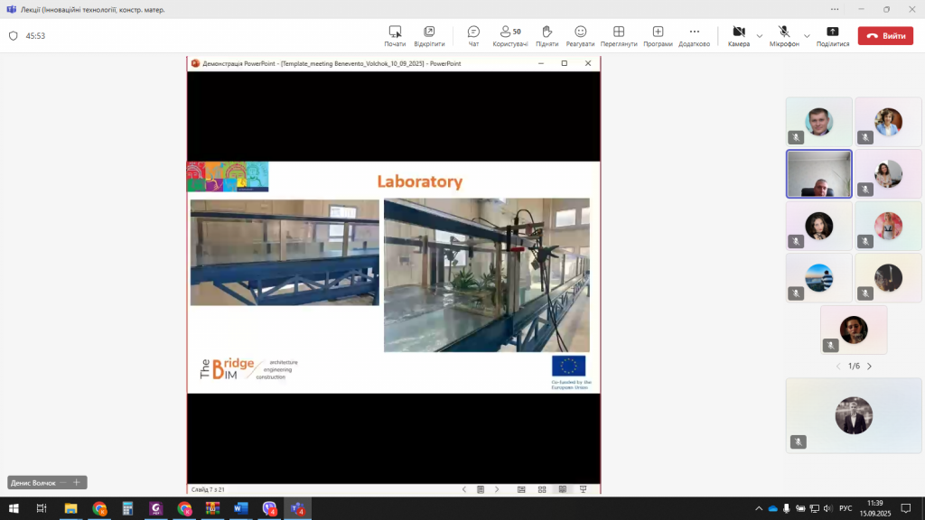Screen dimensions: 925x520
Task: Toggle the camera on
Action: click(x=738, y=35)
